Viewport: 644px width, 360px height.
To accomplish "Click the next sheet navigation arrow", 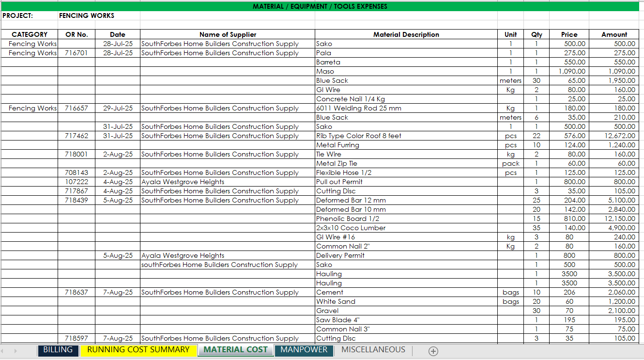I will click(15, 351).
